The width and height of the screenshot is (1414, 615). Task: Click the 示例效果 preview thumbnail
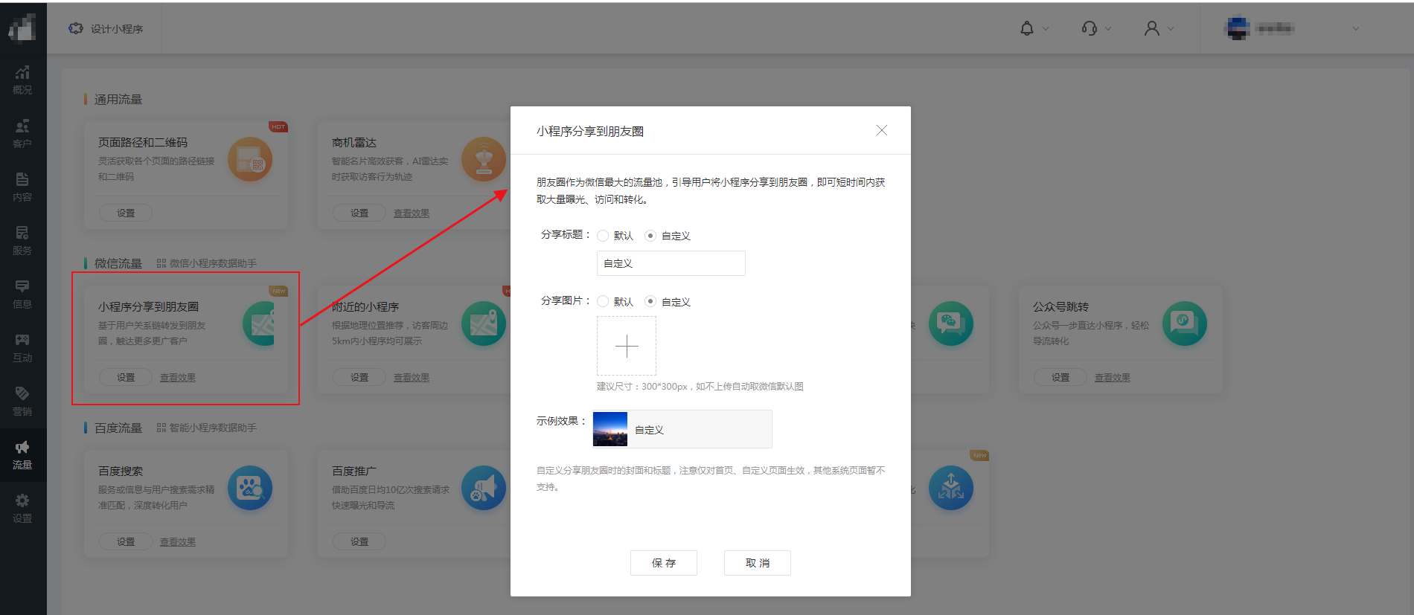click(610, 429)
